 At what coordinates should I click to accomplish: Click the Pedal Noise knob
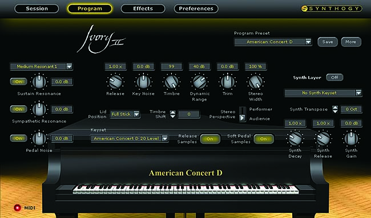(x=39, y=138)
